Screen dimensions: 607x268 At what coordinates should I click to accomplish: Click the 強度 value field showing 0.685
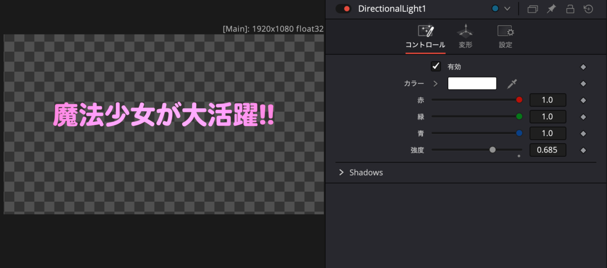pos(547,150)
